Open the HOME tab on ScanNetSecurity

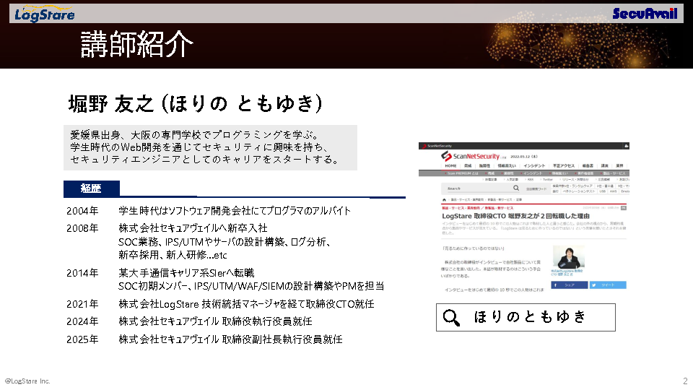click(x=450, y=165)
